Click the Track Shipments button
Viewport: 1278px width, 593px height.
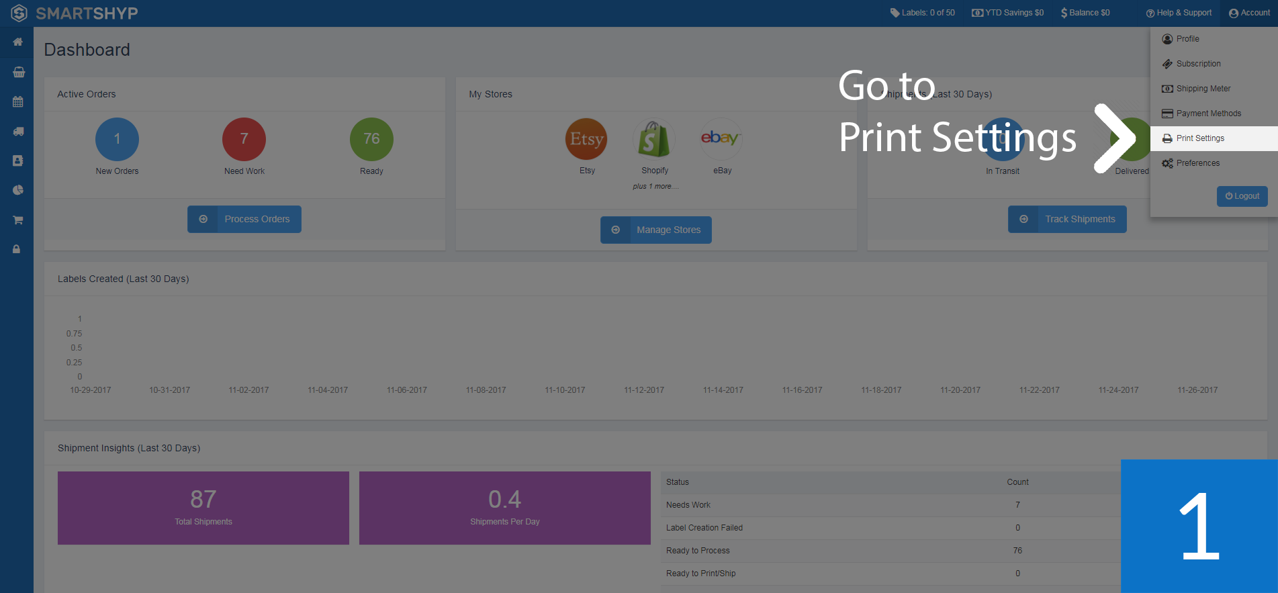pyautogui.click(x=1067, y=219)
